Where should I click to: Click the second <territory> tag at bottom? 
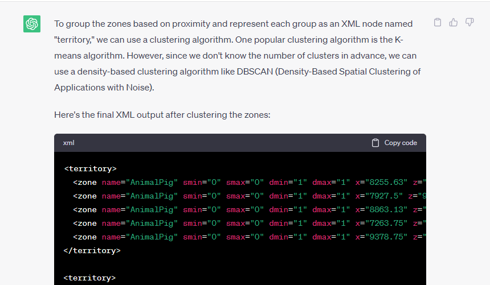(x=89, y=278)
